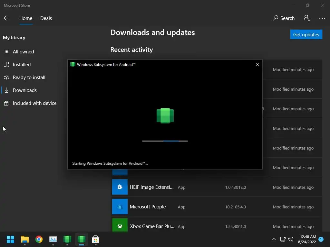Click the Downloads arrow icon
330x247 pixels.
(x=6, y=90)
